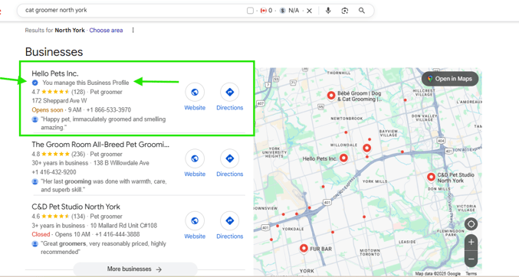The width and height of the screenshot is (519, 277).
Task: Click the microphone voice search icon
Action: [x=328, y=11]
